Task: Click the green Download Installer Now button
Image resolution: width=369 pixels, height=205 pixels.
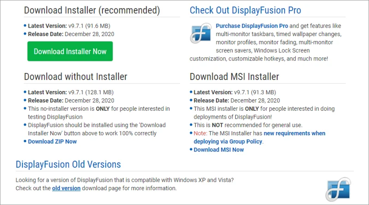Action: click(x=70, y=51)
